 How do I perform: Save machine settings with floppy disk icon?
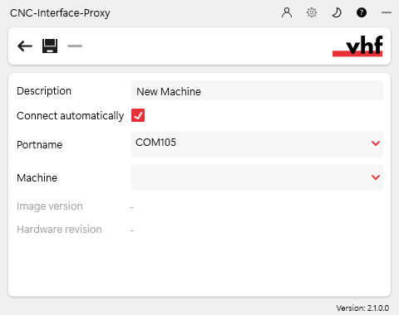(x=50, y=46)
